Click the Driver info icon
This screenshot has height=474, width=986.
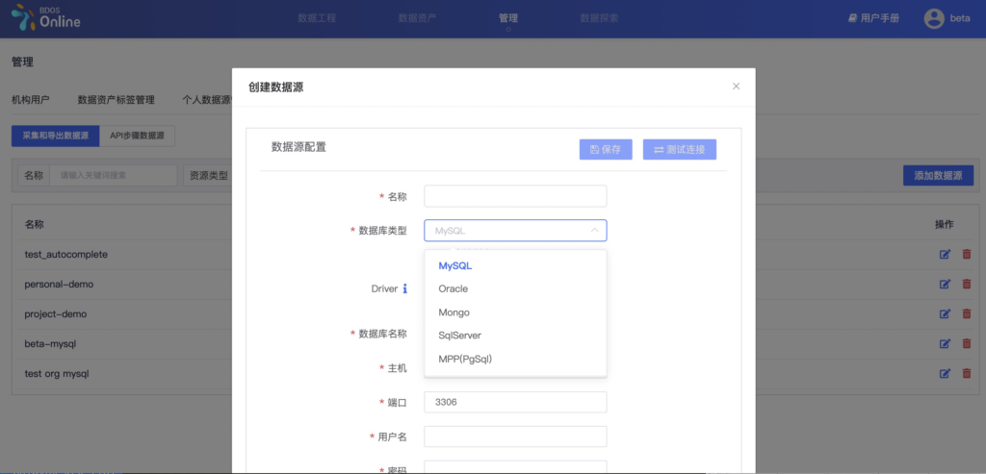[404, 288]
